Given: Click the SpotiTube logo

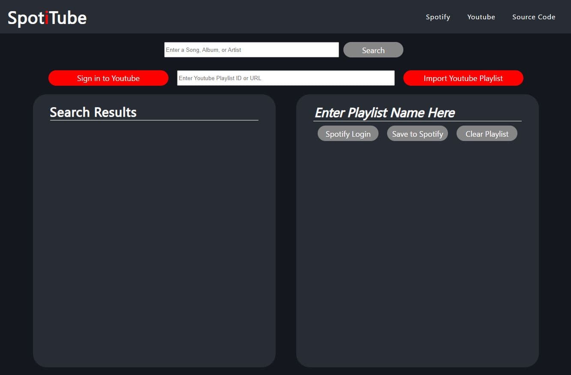Looking at the screenshot, I should click(x=47, y=18).
